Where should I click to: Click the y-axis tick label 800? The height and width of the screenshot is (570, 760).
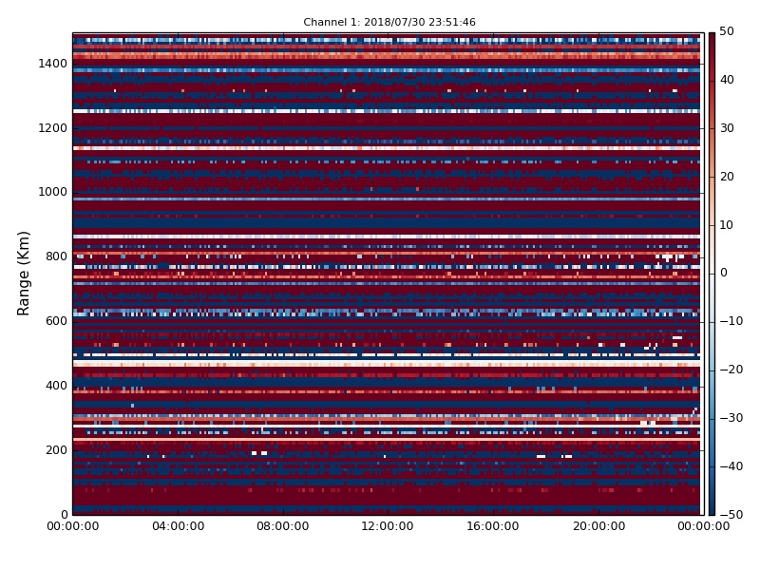pos(56,256)
